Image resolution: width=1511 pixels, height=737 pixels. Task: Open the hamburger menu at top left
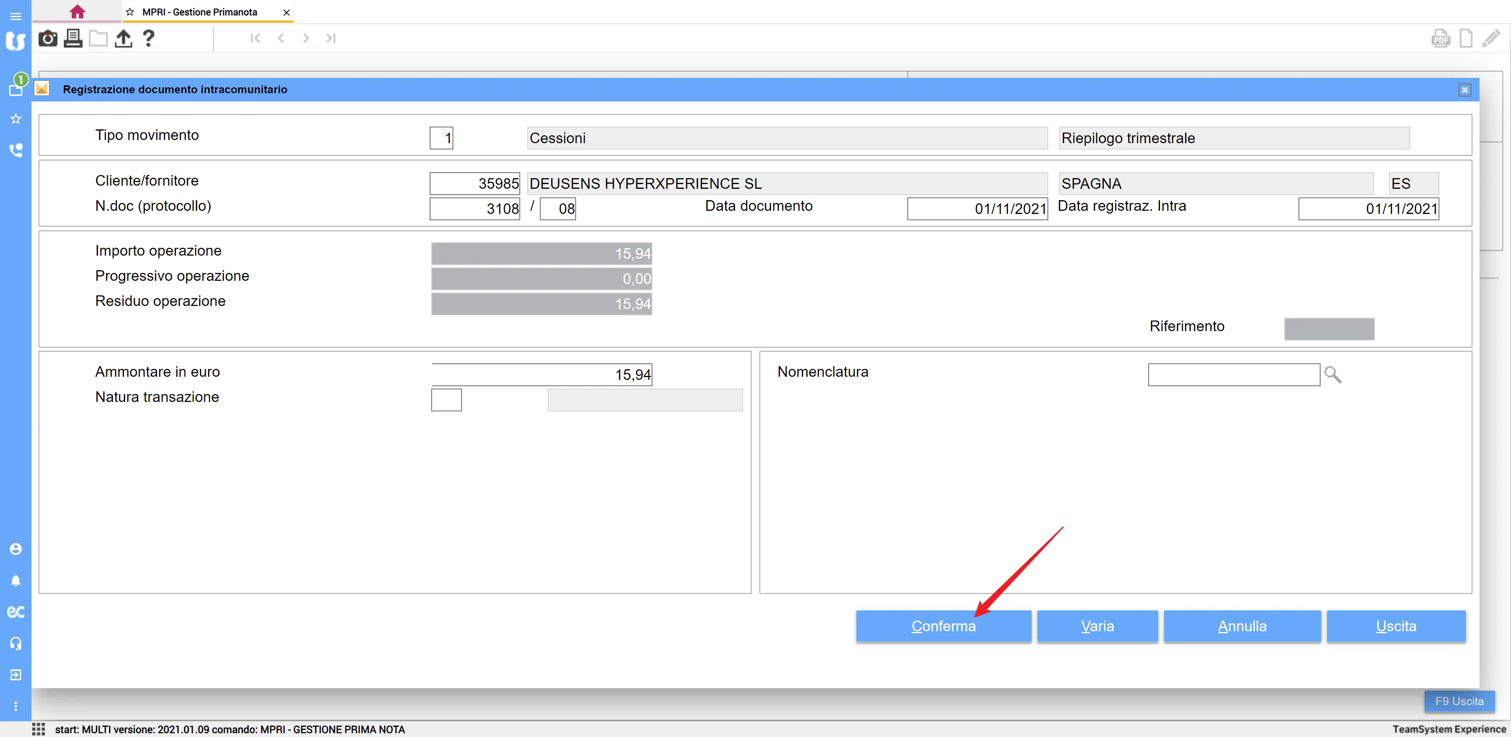click(x=16, y=16)
